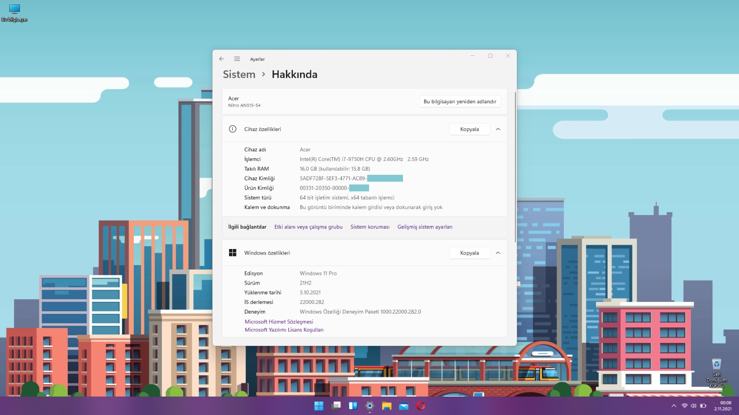
Task: Select the Geri Dönüşüm Kutusu desktop icon
Action: [x=716, y=373]
